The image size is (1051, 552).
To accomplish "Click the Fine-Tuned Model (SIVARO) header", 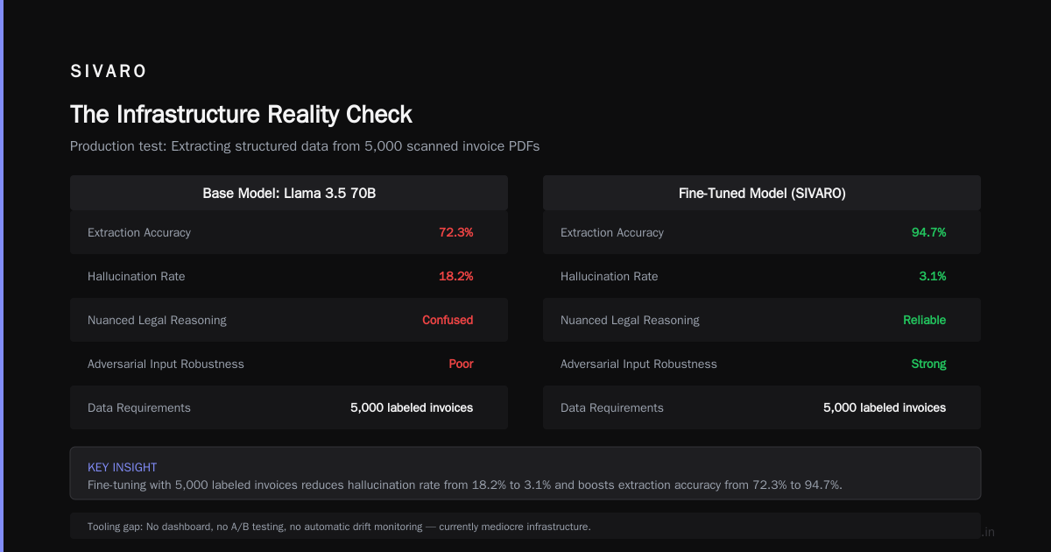I will 762,193.
